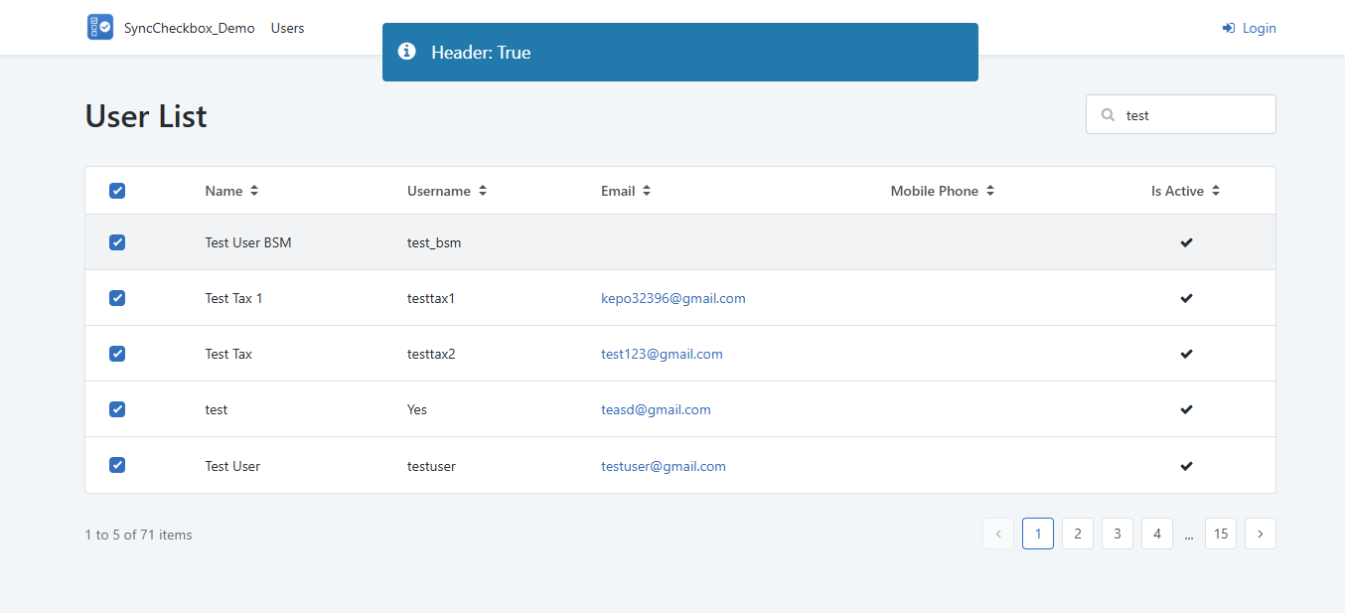This screenshot has height=613, width=1345.
Task: Click the Username column sort arrows
Action: coord(483,191)
